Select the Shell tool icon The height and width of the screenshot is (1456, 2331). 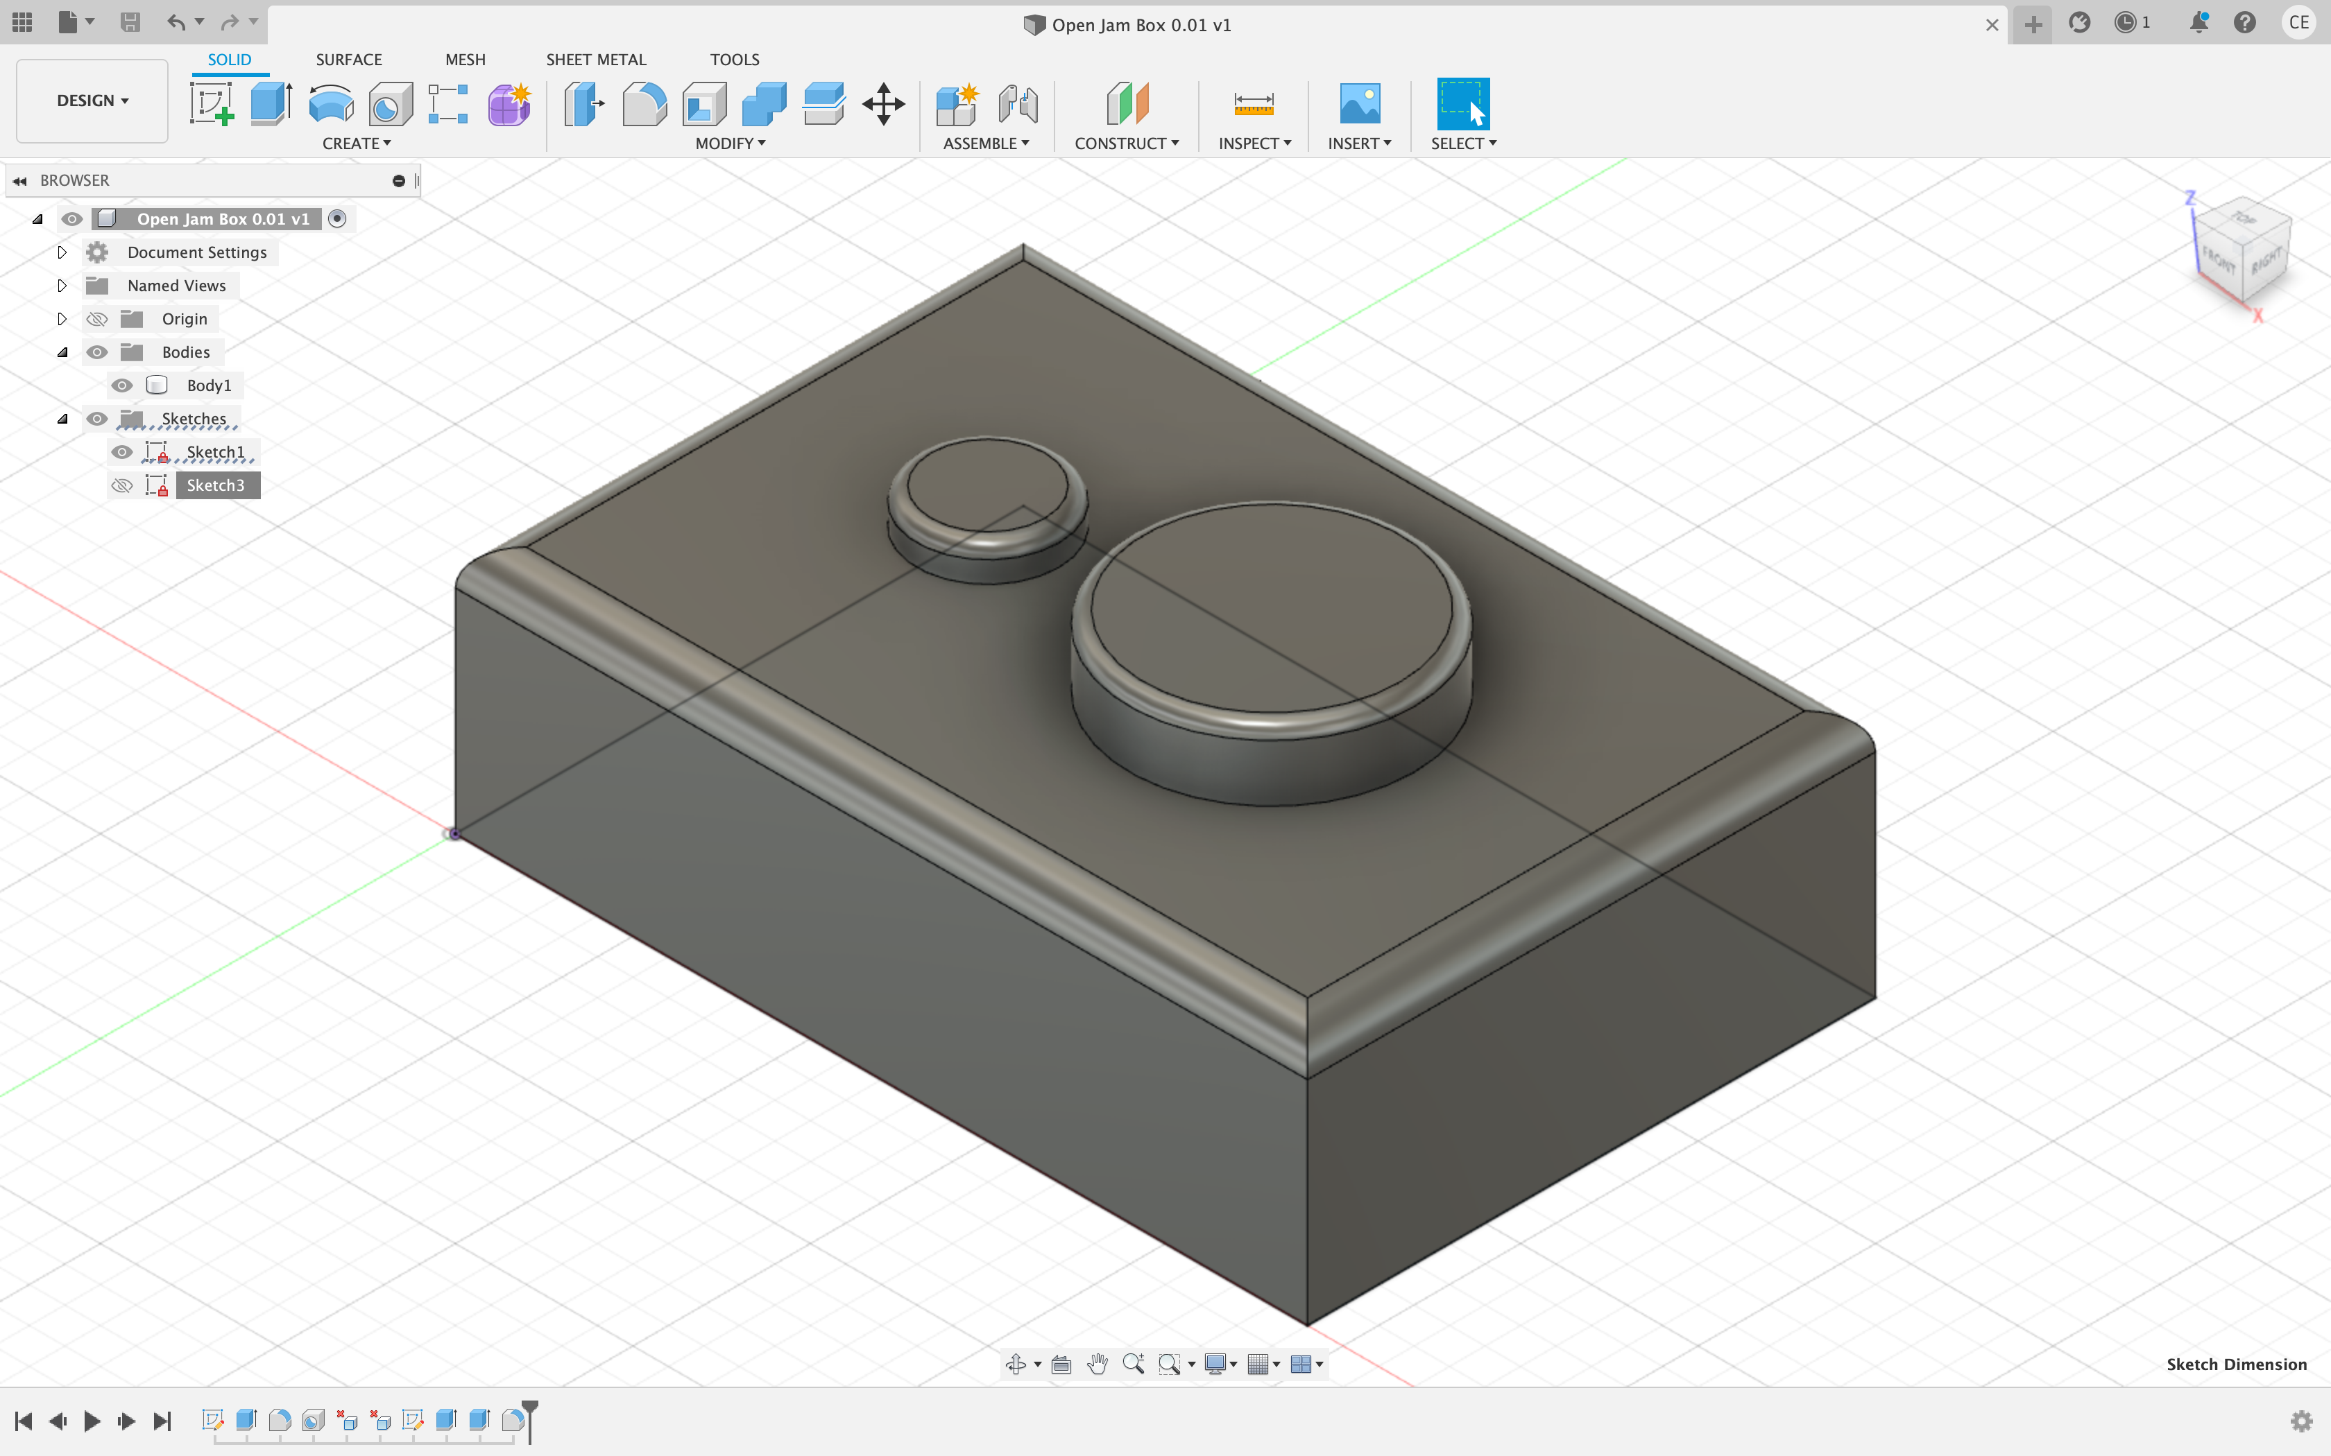[704, 103]
